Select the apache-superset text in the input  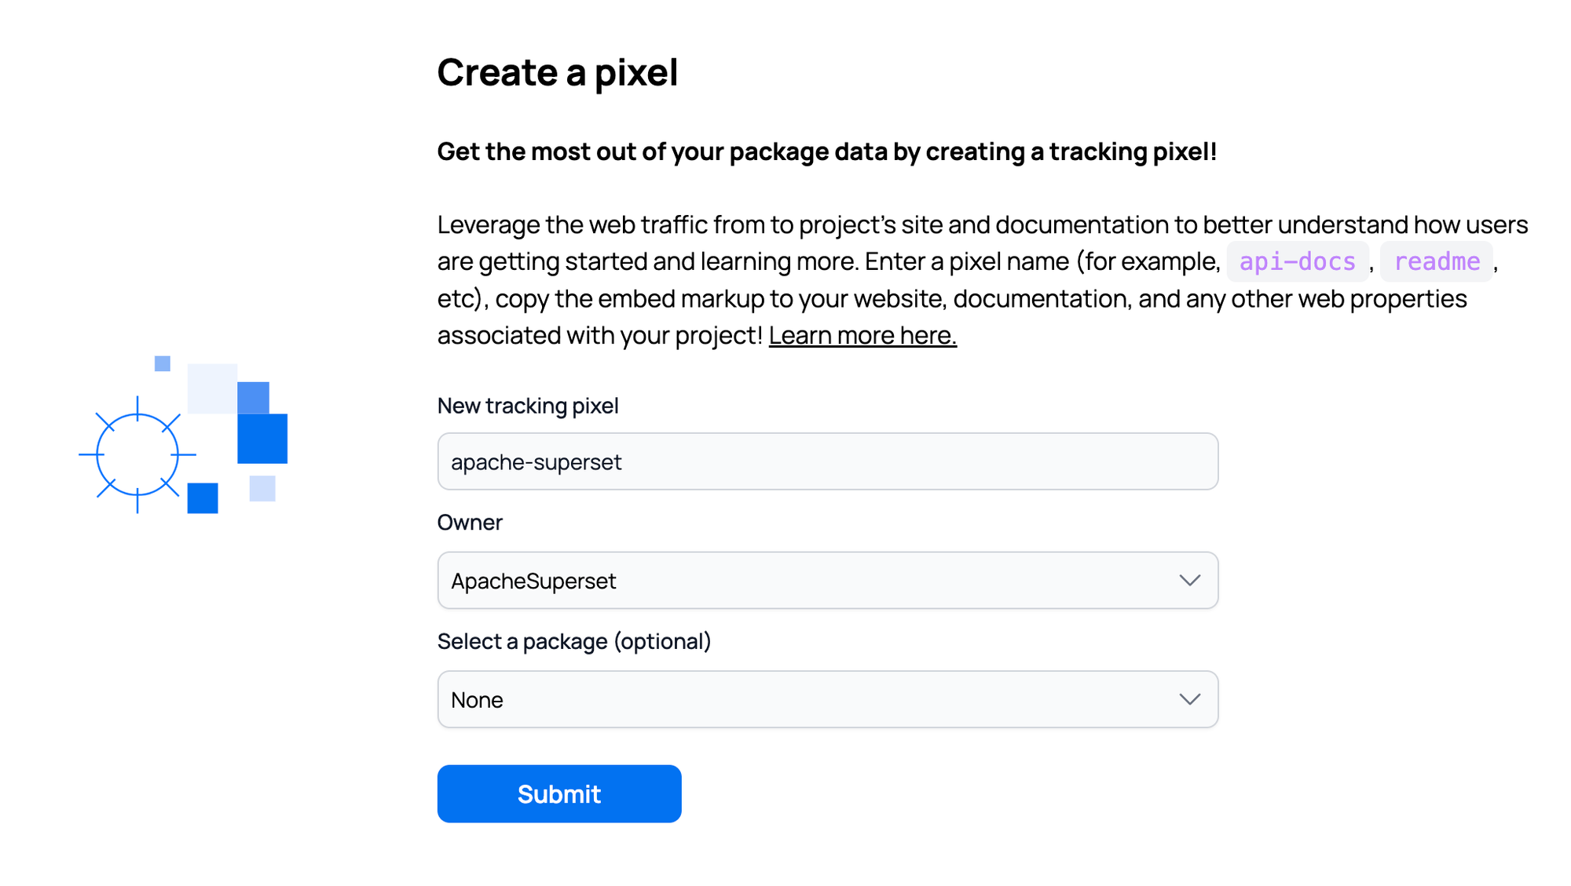coord(536,461)
